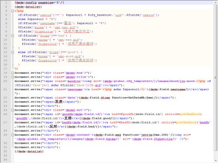218x163 pixels.
Task: Click {dede:field.bad/} on line 27
Action: pyautogui.click(x=82, y=126)
